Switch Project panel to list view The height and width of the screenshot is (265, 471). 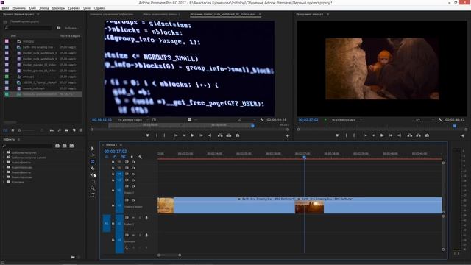point(5,130)
